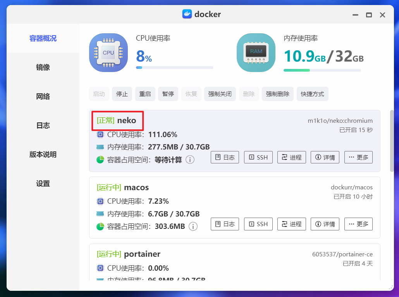Click portainer CPU usage chip icon

100,268
